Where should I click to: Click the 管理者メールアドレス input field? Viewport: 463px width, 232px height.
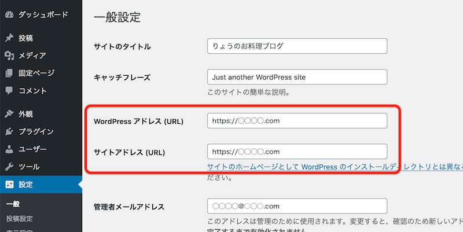pos(297,206)
